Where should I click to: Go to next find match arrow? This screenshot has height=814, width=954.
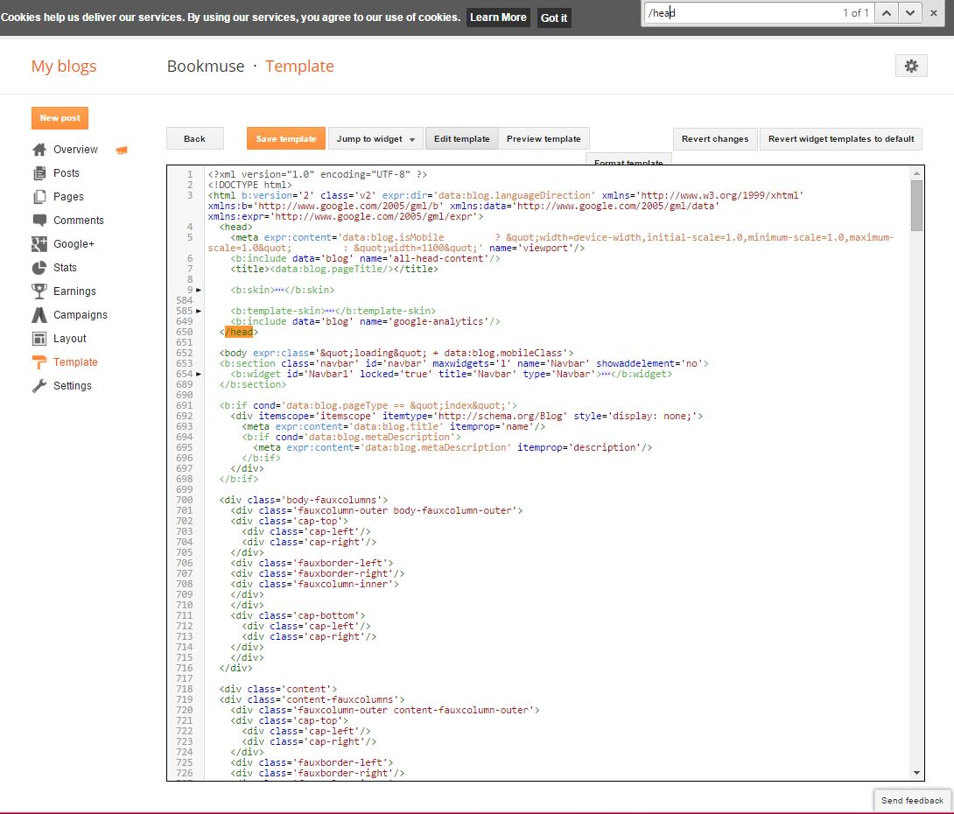pyautogui.click(x=909, y=13)
